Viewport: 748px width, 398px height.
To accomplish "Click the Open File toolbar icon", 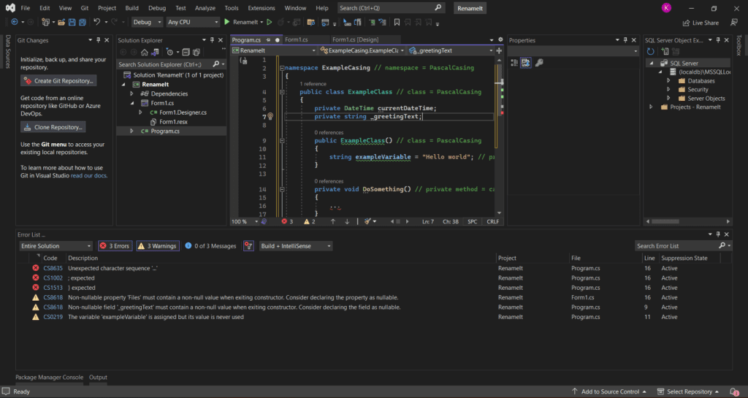I will click(61, 22).
